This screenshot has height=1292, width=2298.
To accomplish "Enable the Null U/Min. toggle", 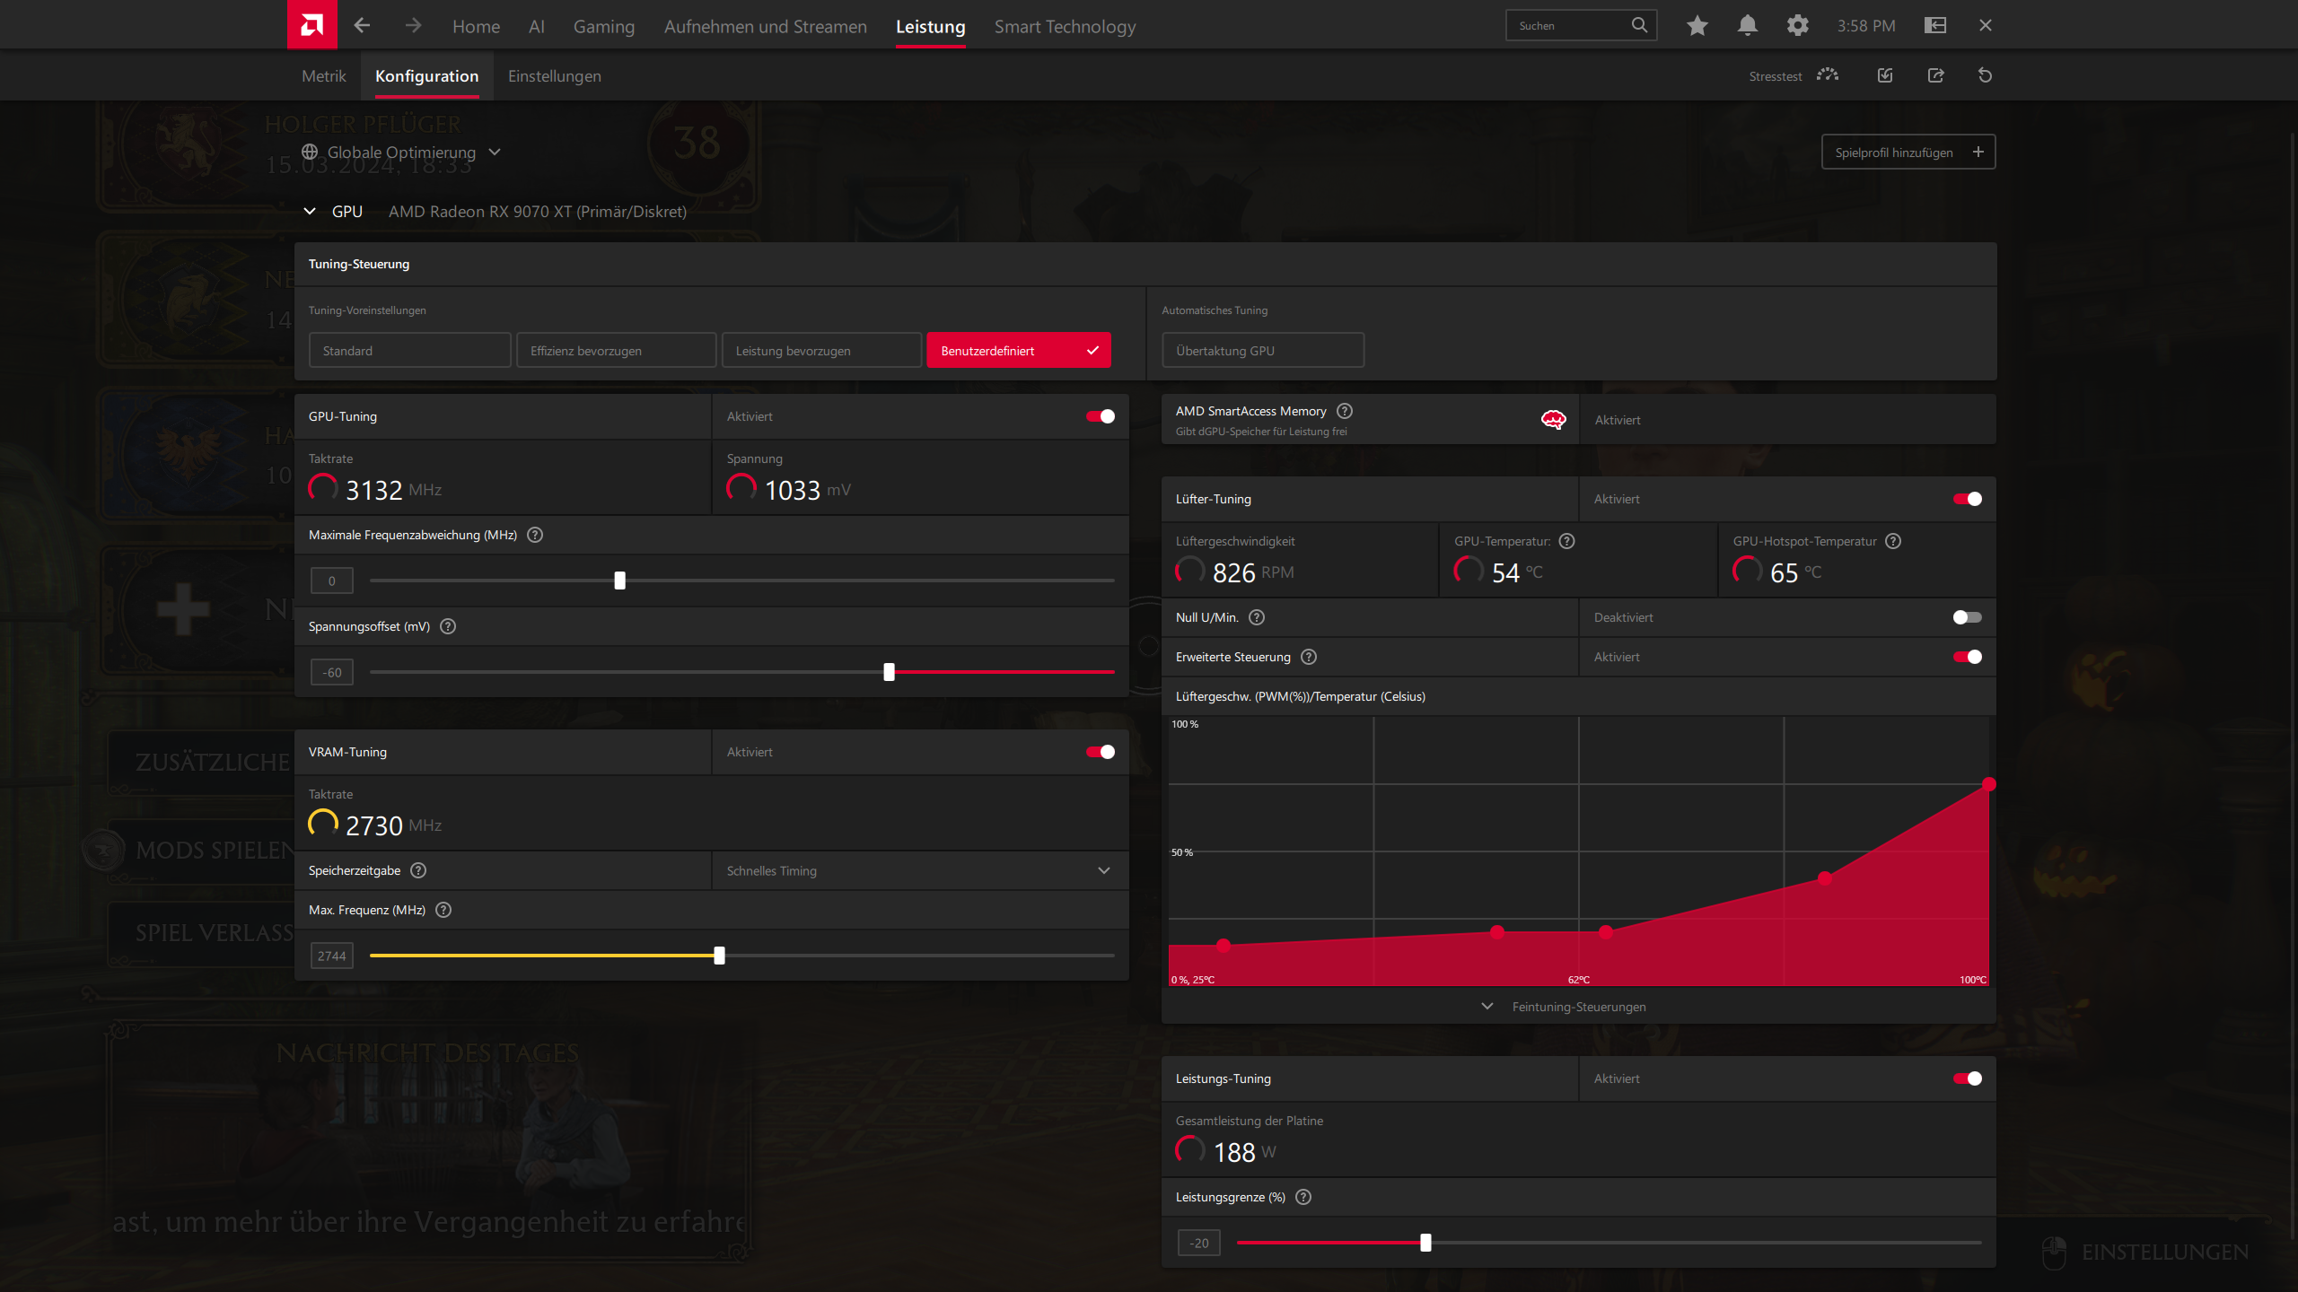I will click(1967, 617).
